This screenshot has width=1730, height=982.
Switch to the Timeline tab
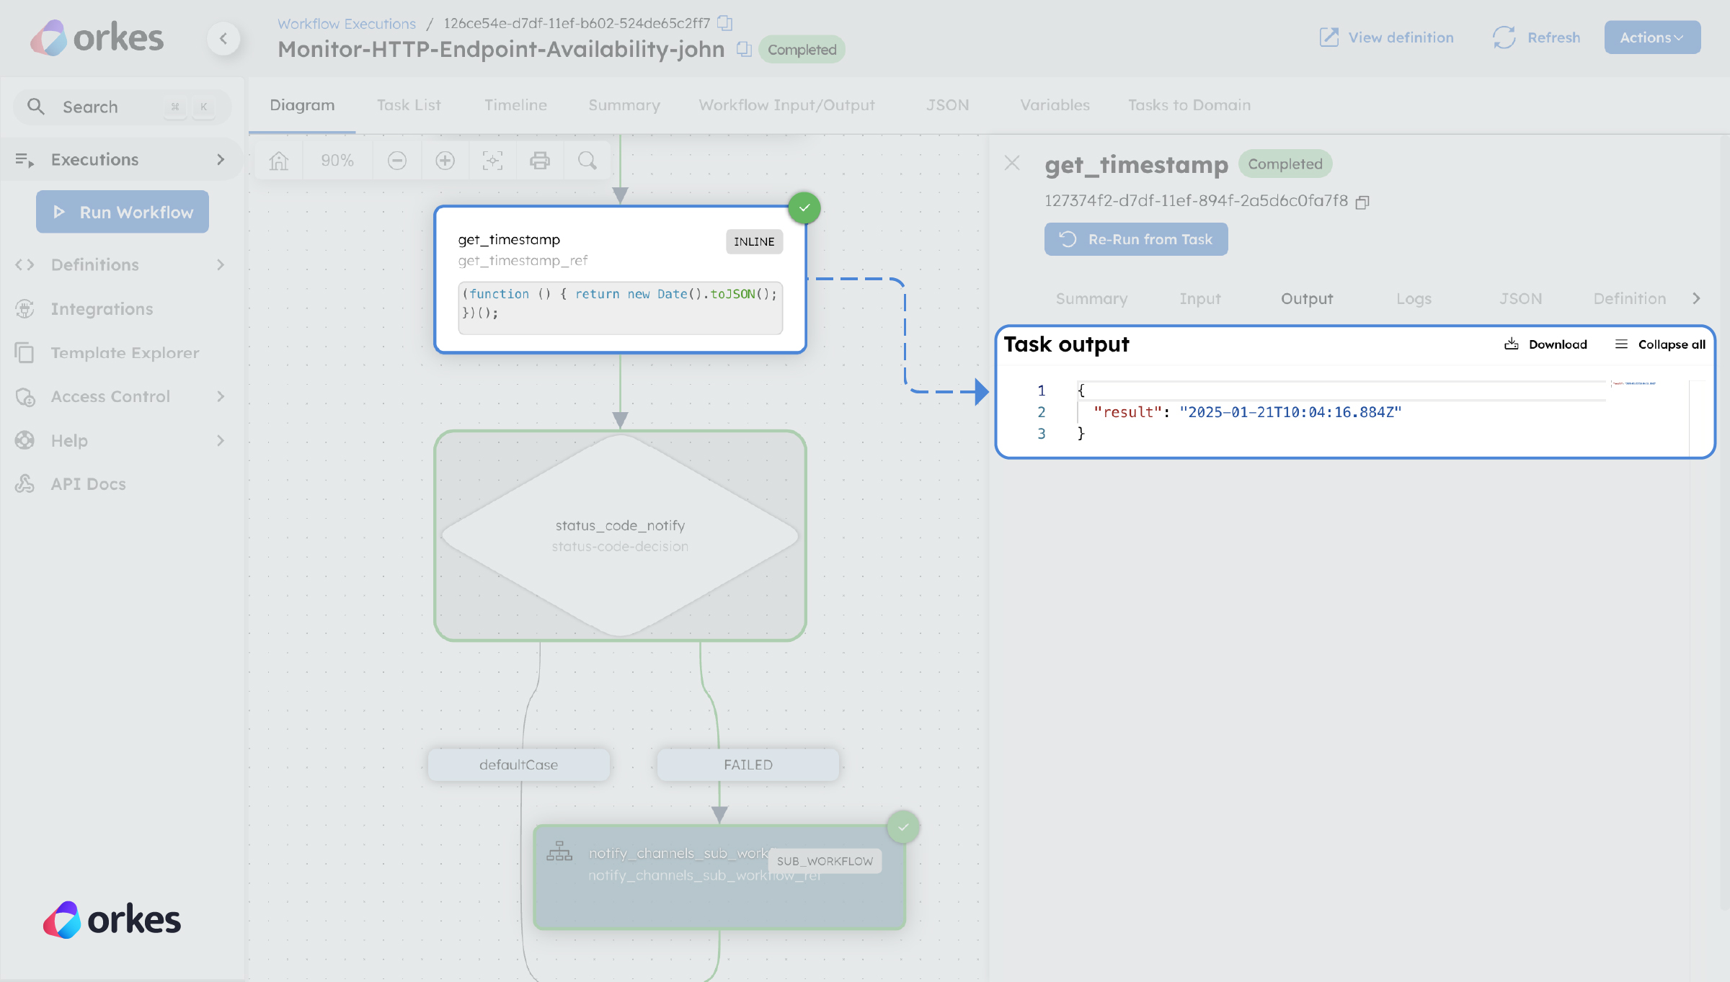(x=515, y=105)
